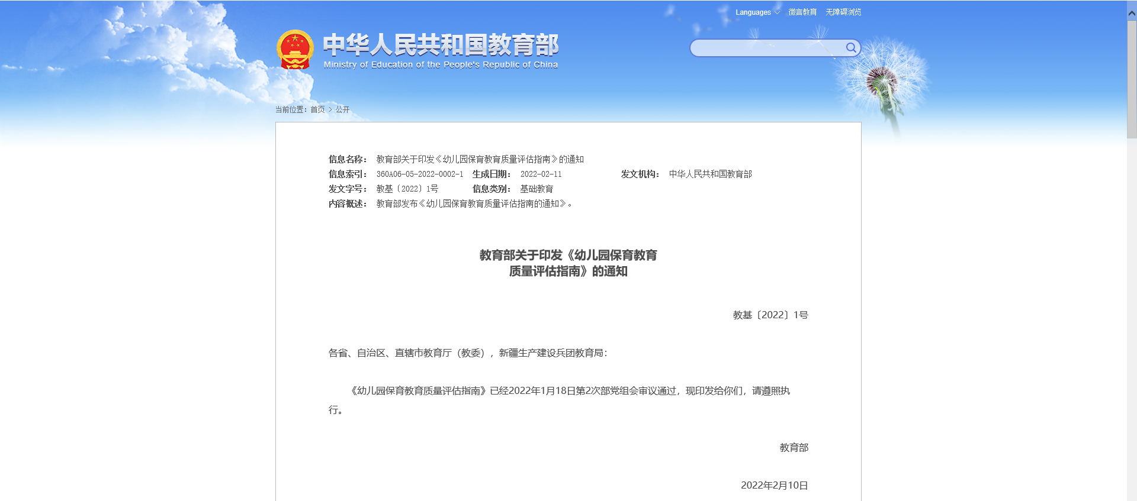Viewport: 1137px width, 501px height.
Task: Open the 微言教育 link
Action: click(802, 12)
